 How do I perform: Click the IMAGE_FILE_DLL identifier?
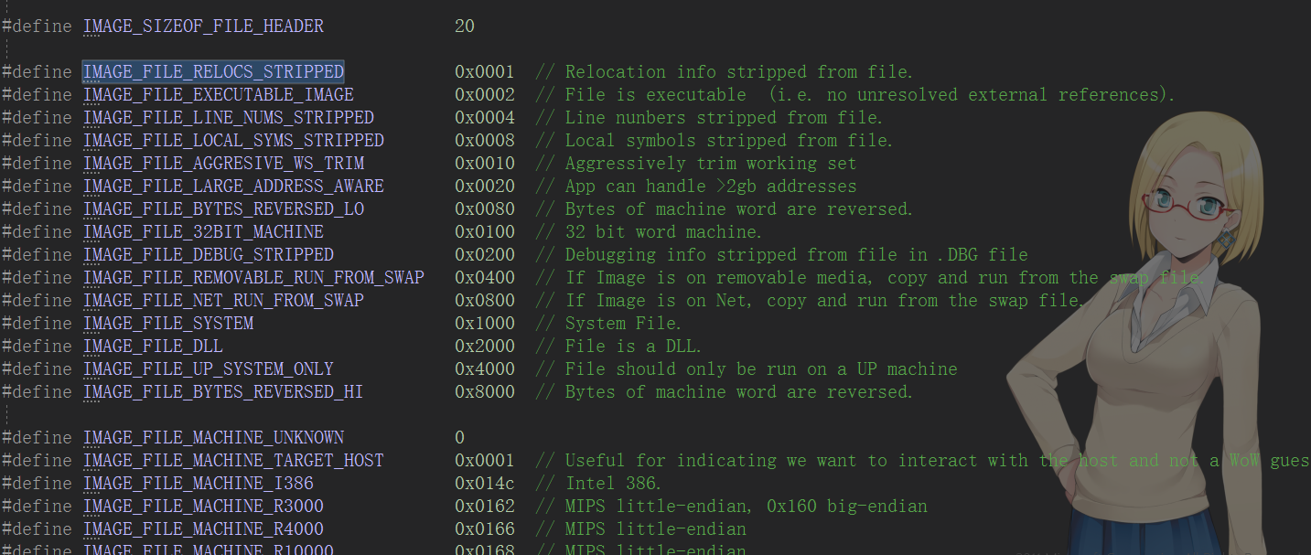(x=153, y=347)
